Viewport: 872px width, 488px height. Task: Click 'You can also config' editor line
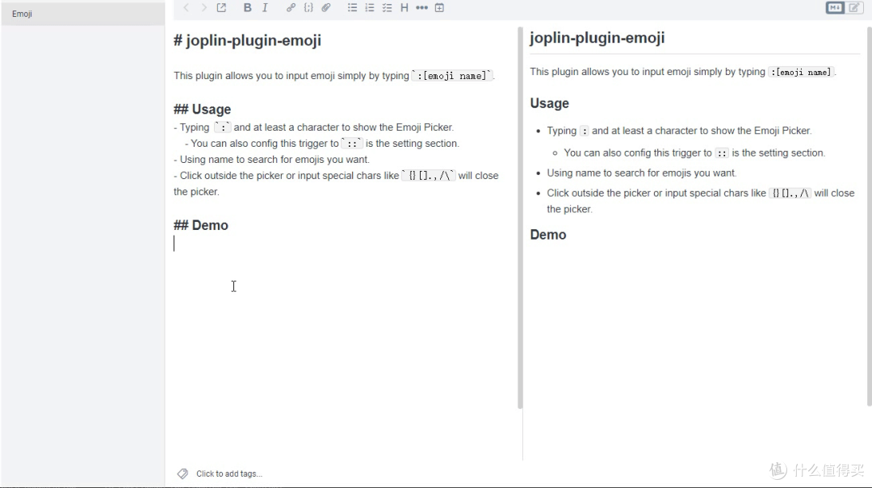pos(322,144)
